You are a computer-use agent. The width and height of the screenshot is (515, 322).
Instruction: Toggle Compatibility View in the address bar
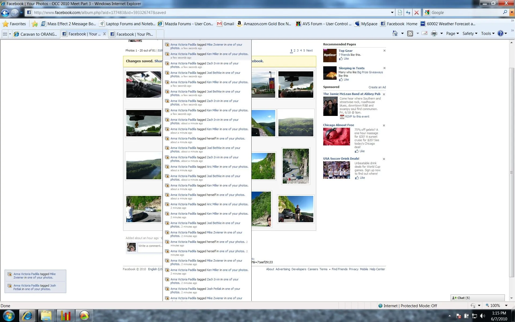point(400,12)
